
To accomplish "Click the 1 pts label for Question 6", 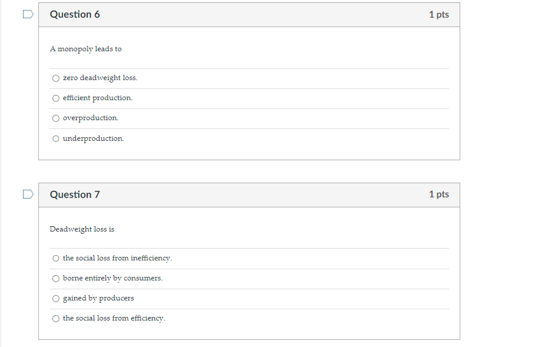I will (439, 14).
